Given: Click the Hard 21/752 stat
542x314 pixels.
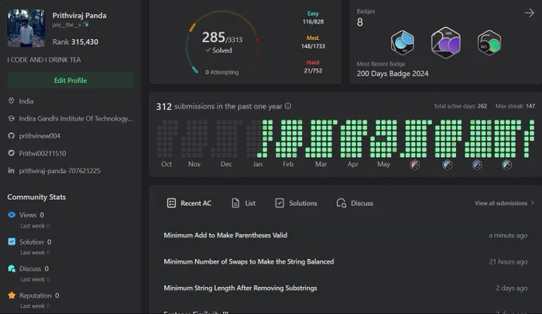Looking at the screenshot, I should [x=312, y=67].
